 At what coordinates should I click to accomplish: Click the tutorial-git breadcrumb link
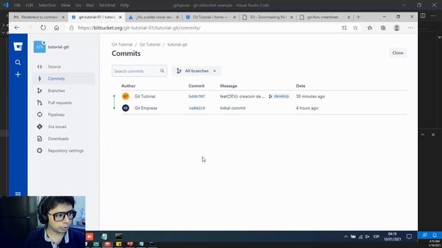[x=177, y=44]
